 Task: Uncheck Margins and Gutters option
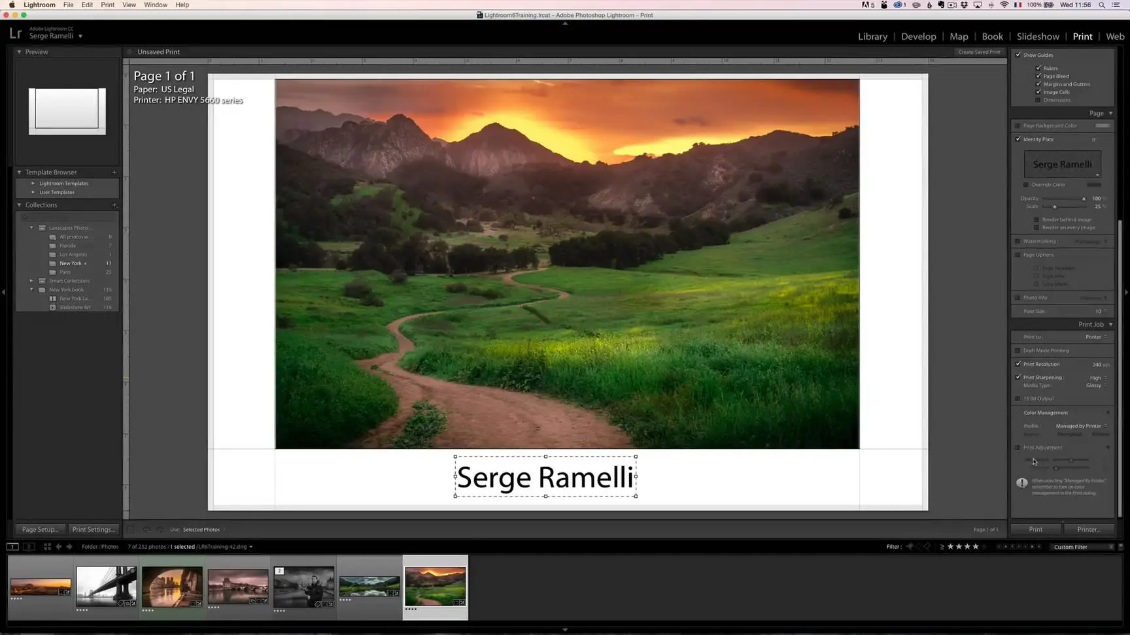1038,84
